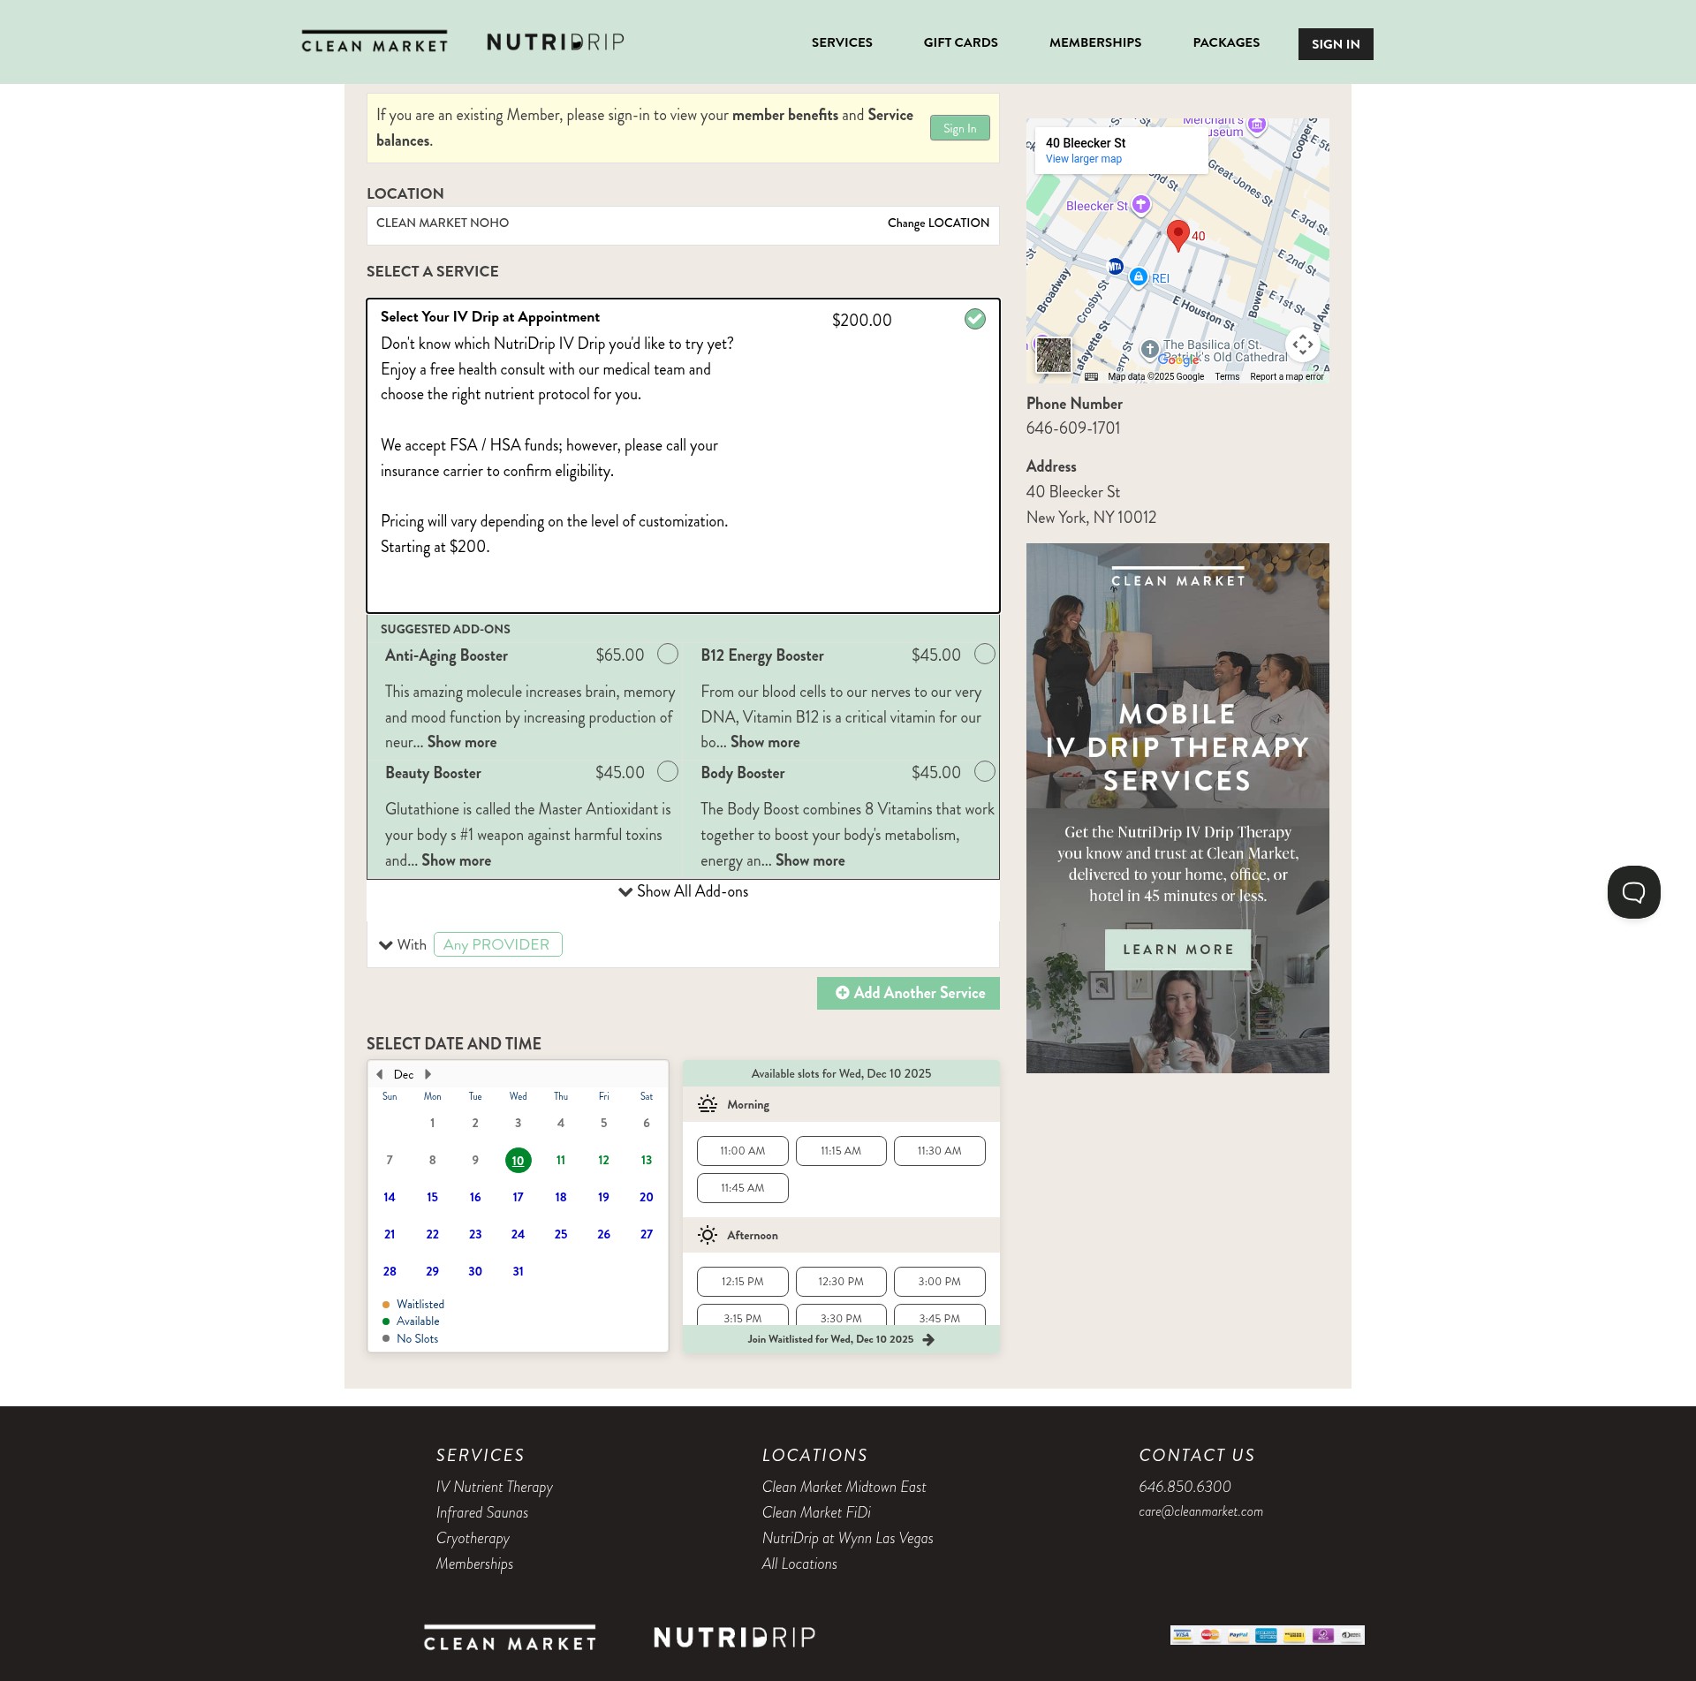Image resolution: width=1696 pixels, height=1681 pixels.
Task: Open the GIFT CARDS menu item
Action: 960,42
